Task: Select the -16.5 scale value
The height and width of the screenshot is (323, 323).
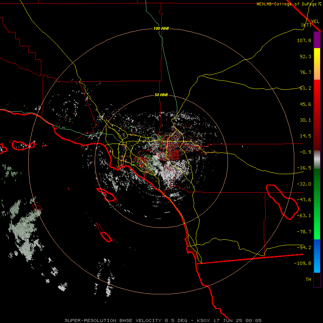Action: [304, 168]
